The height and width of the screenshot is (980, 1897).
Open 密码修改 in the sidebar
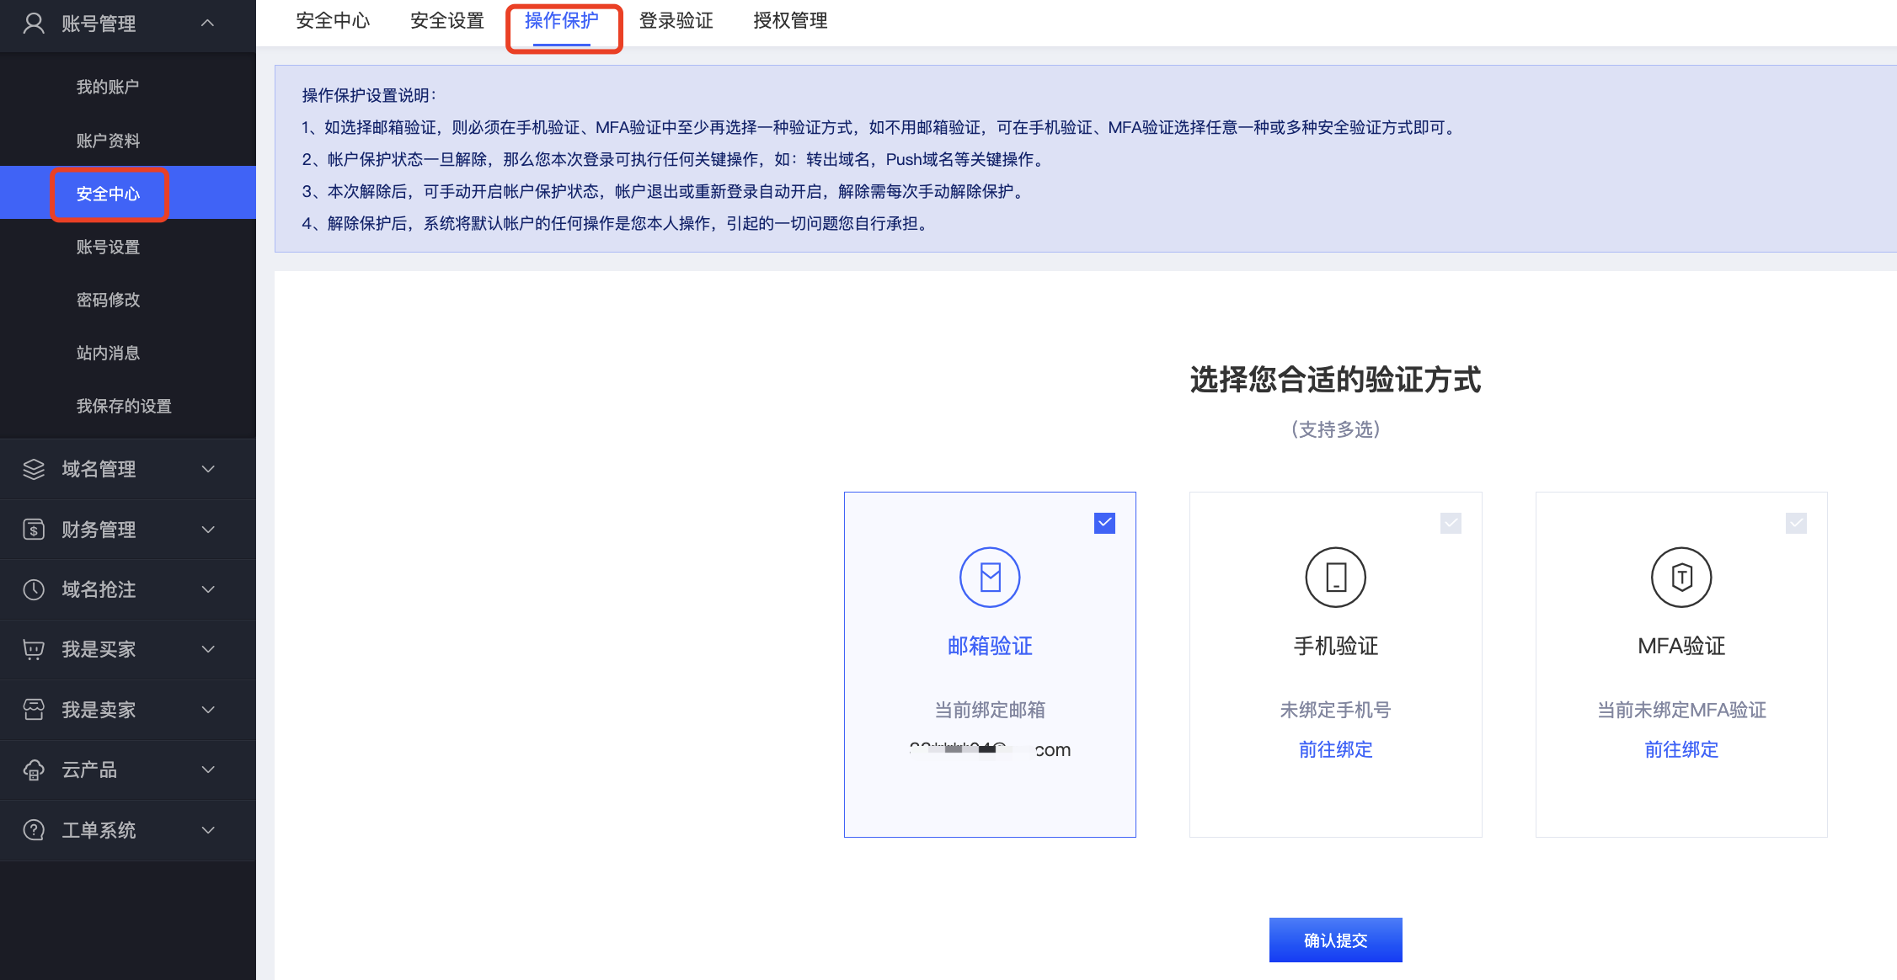tap(108, 300)
